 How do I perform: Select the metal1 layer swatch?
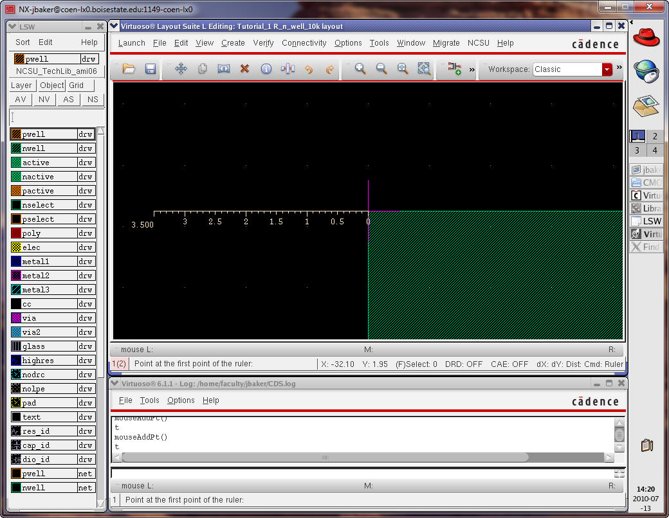[x=17, y=262]
